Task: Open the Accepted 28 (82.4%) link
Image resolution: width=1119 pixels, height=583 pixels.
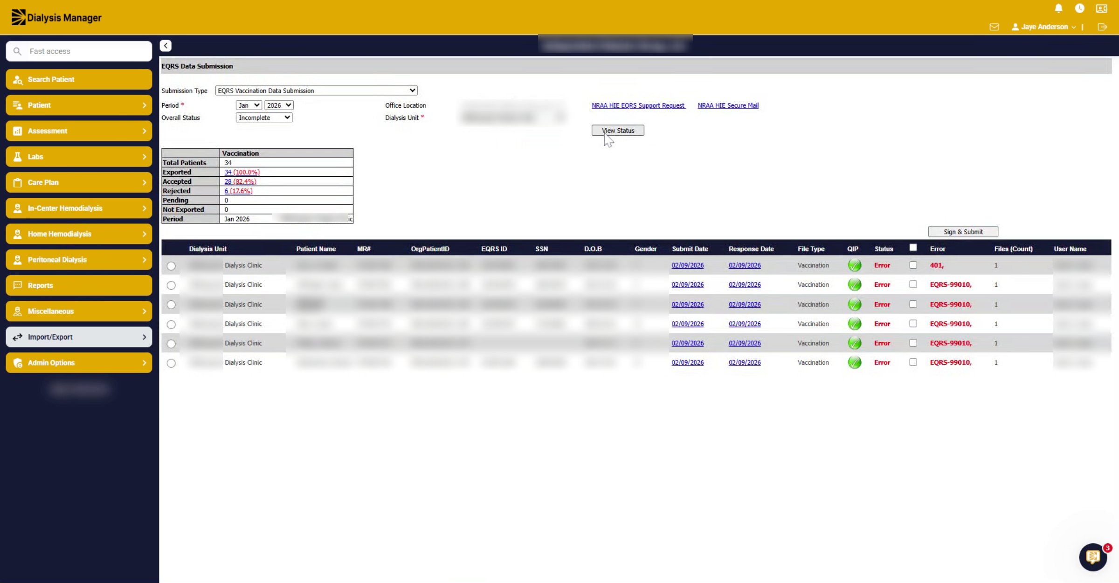Action: point(240,181)
